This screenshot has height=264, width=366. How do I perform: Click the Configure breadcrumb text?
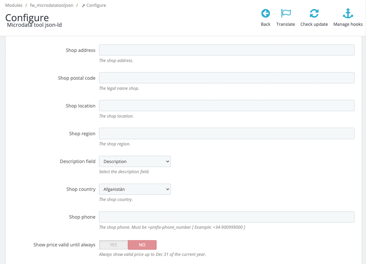96,5
